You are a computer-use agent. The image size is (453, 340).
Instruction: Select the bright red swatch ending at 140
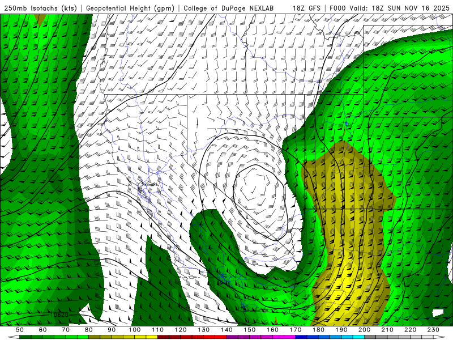pos(221,337)
